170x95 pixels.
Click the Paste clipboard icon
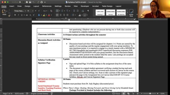click(4, 11)
